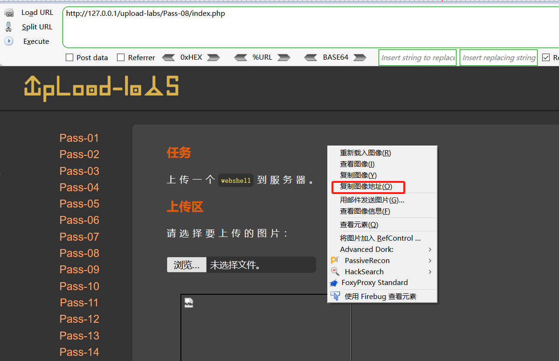Open the Pass-09 link
Image resolution: width=559 pixels, height=361 pixels.
79,270
